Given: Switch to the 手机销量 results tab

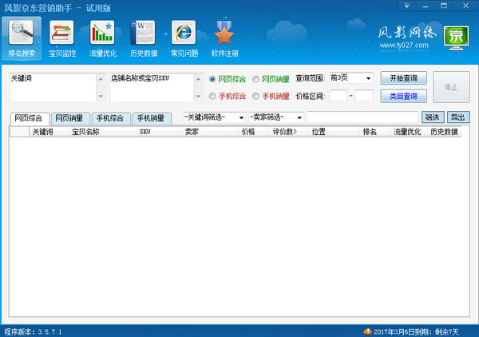Looking at the screenshot, I should click(x=151, y=118).
